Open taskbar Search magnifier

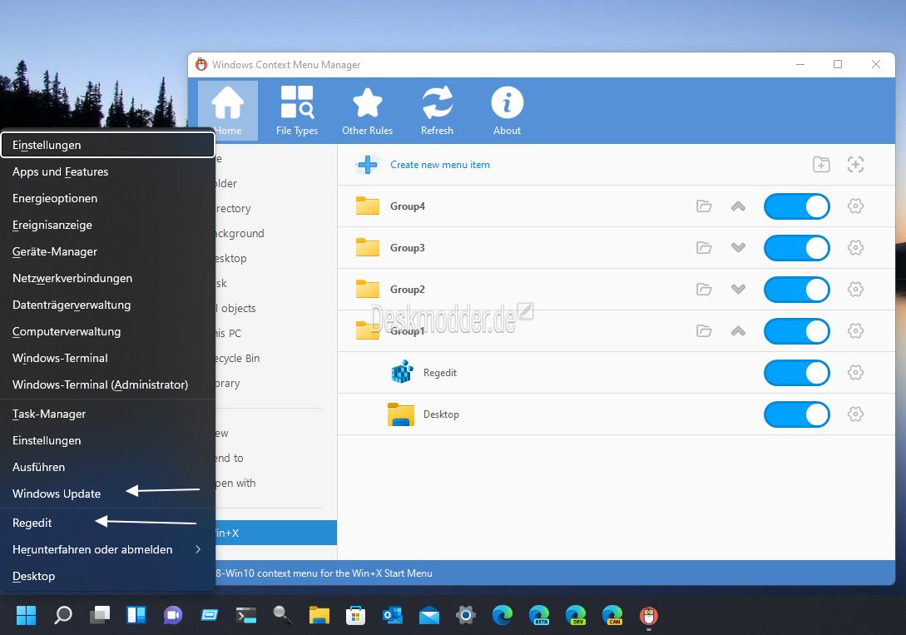(x=63, y=615)
